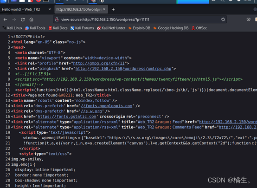
Task: Close the Hello world! – Web_TR2 tab
Action: click(50, 9)
